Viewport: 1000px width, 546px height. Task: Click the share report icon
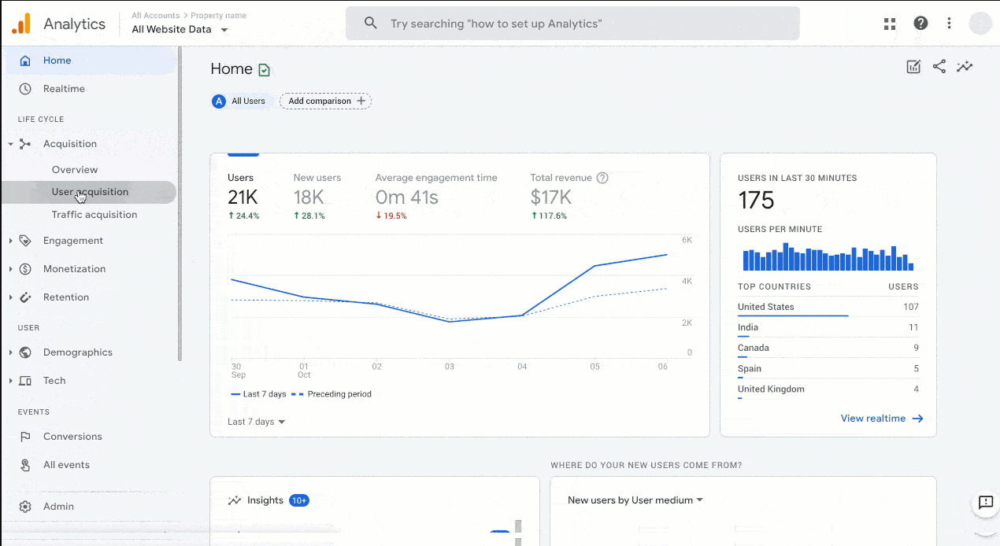point(939,67)
